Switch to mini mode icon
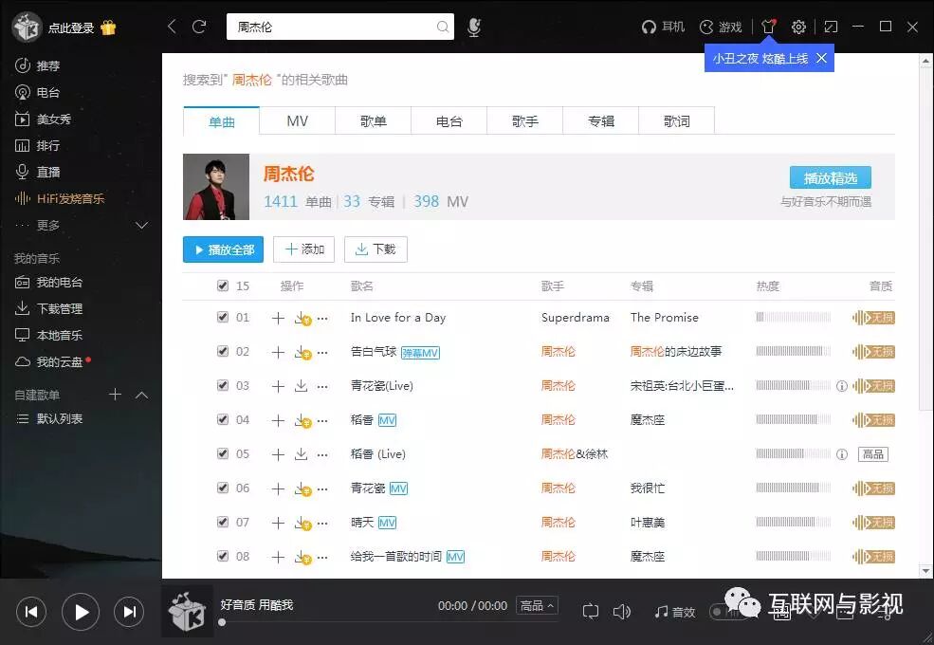This screenshot has height=645, width=934. coord(831,27)
